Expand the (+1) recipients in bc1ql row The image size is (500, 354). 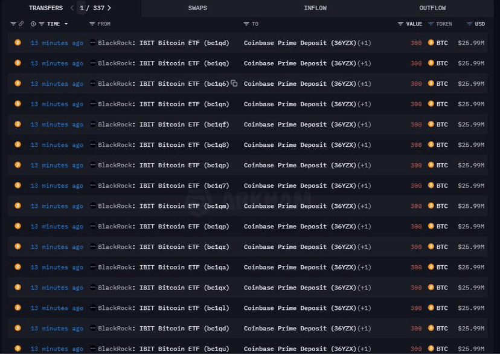coord(364,308)
